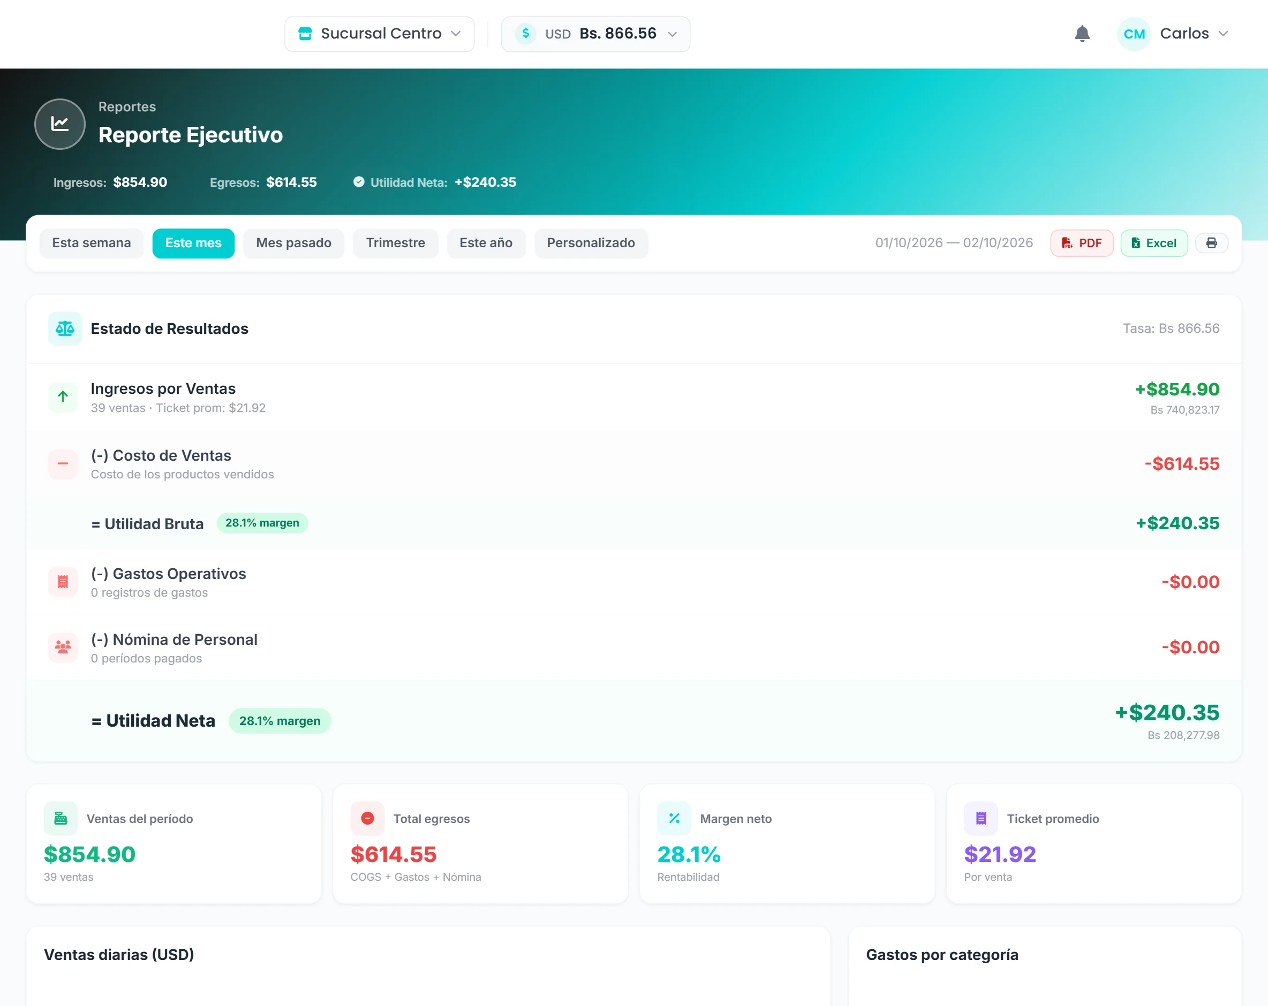The width and height of the screenshot is (1268, 1006).
Task: Click the +$854.90 Ingresos por Ventas amount
Action: pyautogui.click(x=1177, y=389)
